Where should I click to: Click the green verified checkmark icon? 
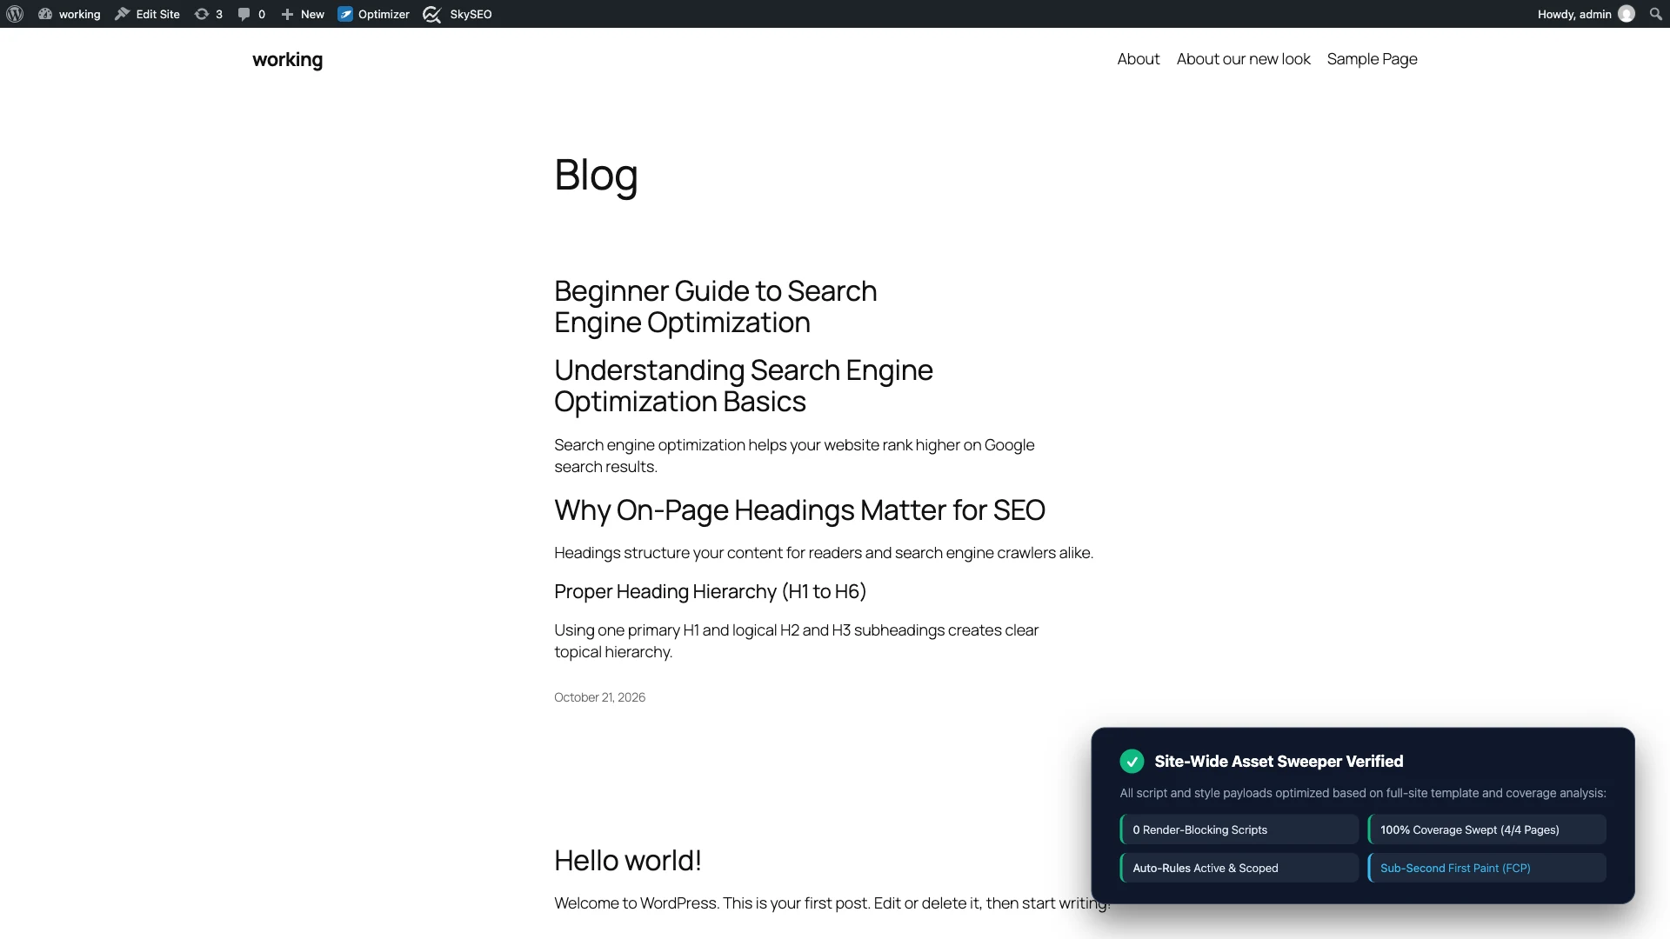coord(1132,762)
